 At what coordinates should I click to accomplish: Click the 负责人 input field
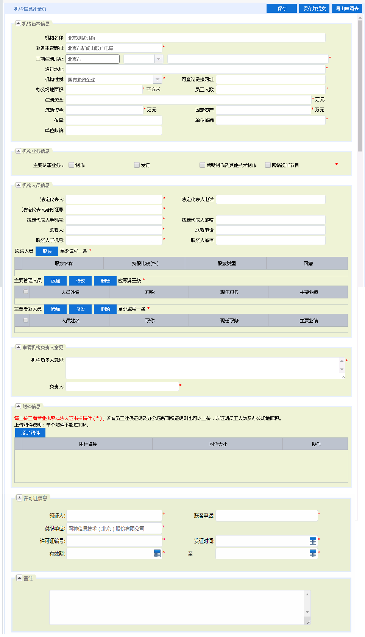coord(122,386)
